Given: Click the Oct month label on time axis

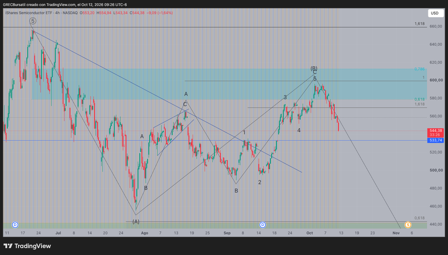Looking at the screenshot, I should pyautogui.click(x=310, y=233).
